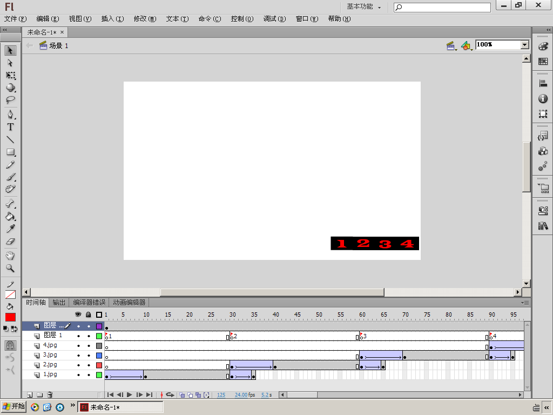
Task: Open the 文件(F) menu
Action: (16, 19)
